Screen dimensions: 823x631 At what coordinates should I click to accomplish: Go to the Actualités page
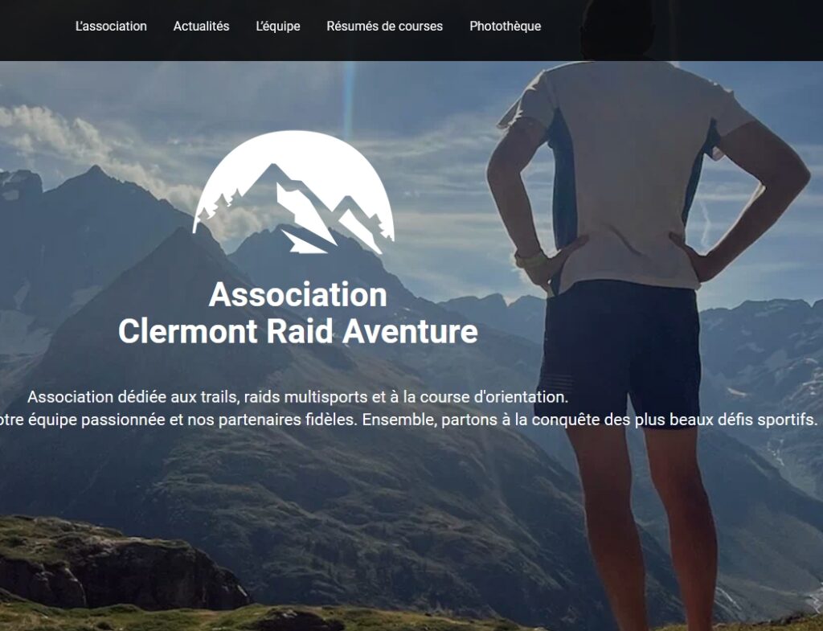click(201, 27)
